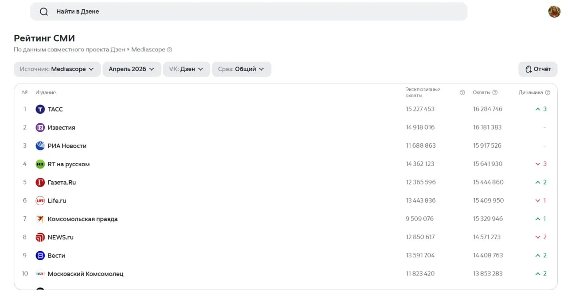The width and height of the screenshot is (567, 295).
Task: Click Комсомольская правда dynamics up 1
Action: tap(541, 218)
